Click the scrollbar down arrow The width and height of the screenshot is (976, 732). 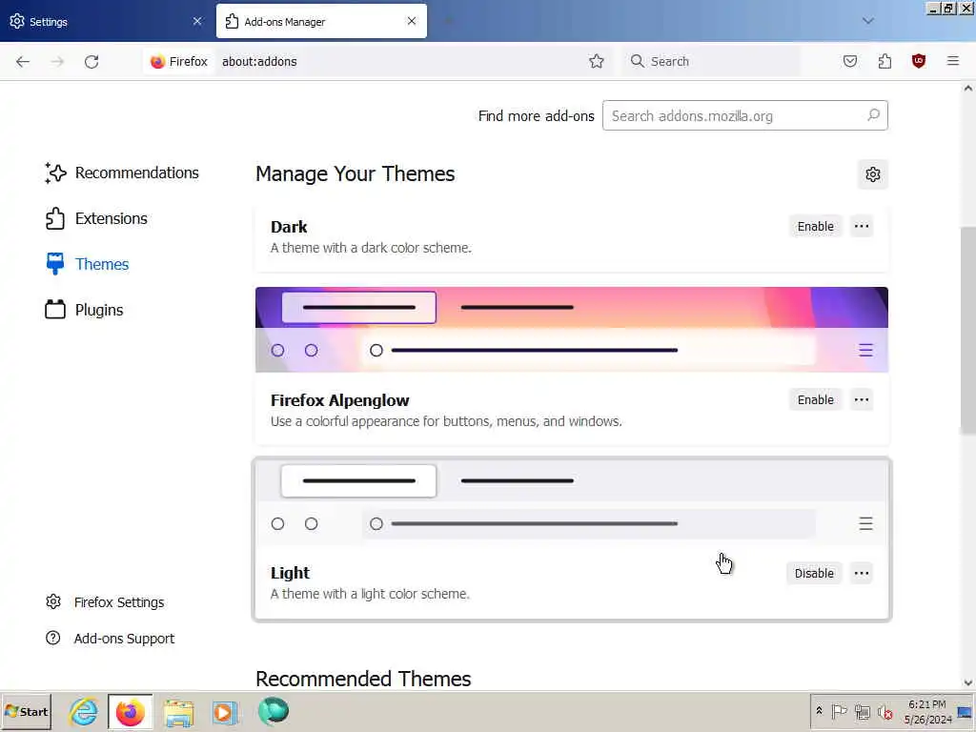[x=968, y=682]
